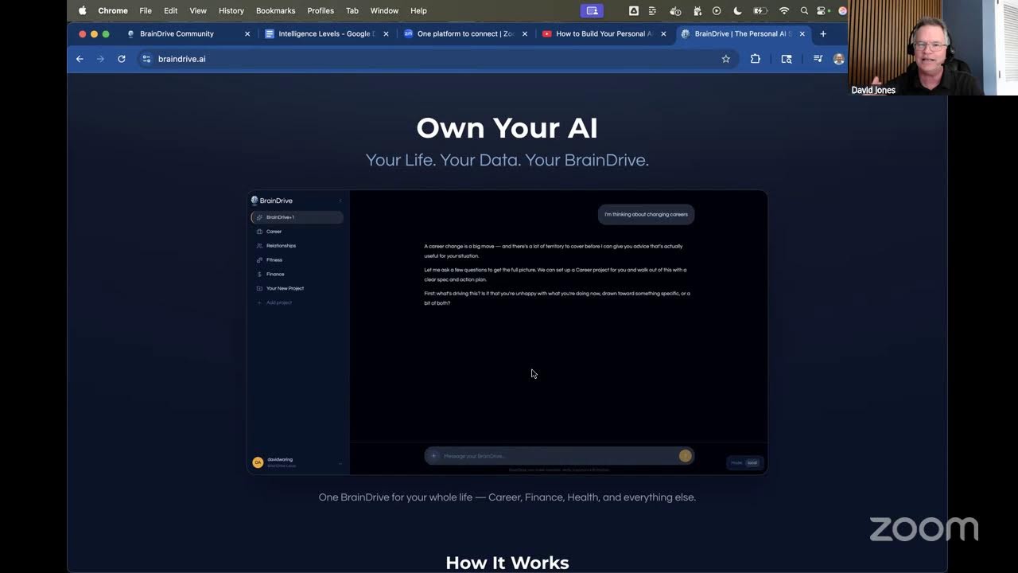Open the Tab menu in the menu bar
1018x573 pixels.
tap(352, 10)
